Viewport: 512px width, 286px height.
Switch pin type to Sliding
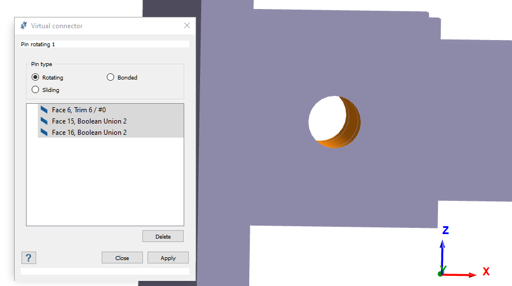point(36,90)
